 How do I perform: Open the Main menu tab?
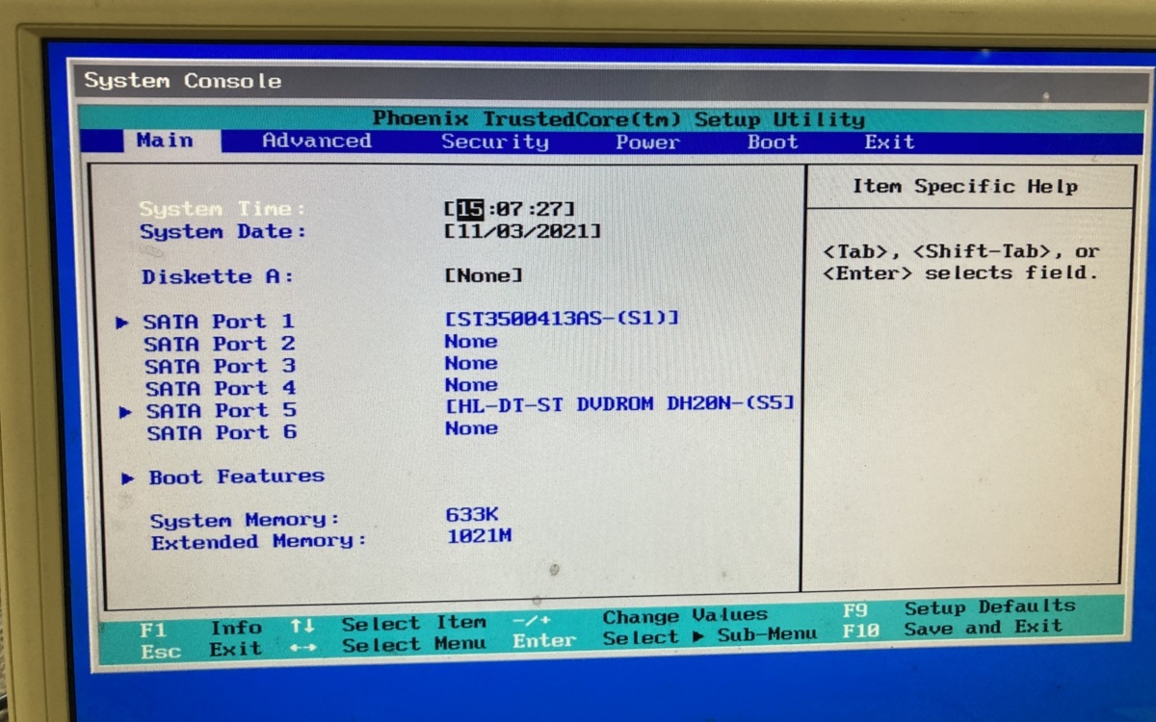coord(165,141)
